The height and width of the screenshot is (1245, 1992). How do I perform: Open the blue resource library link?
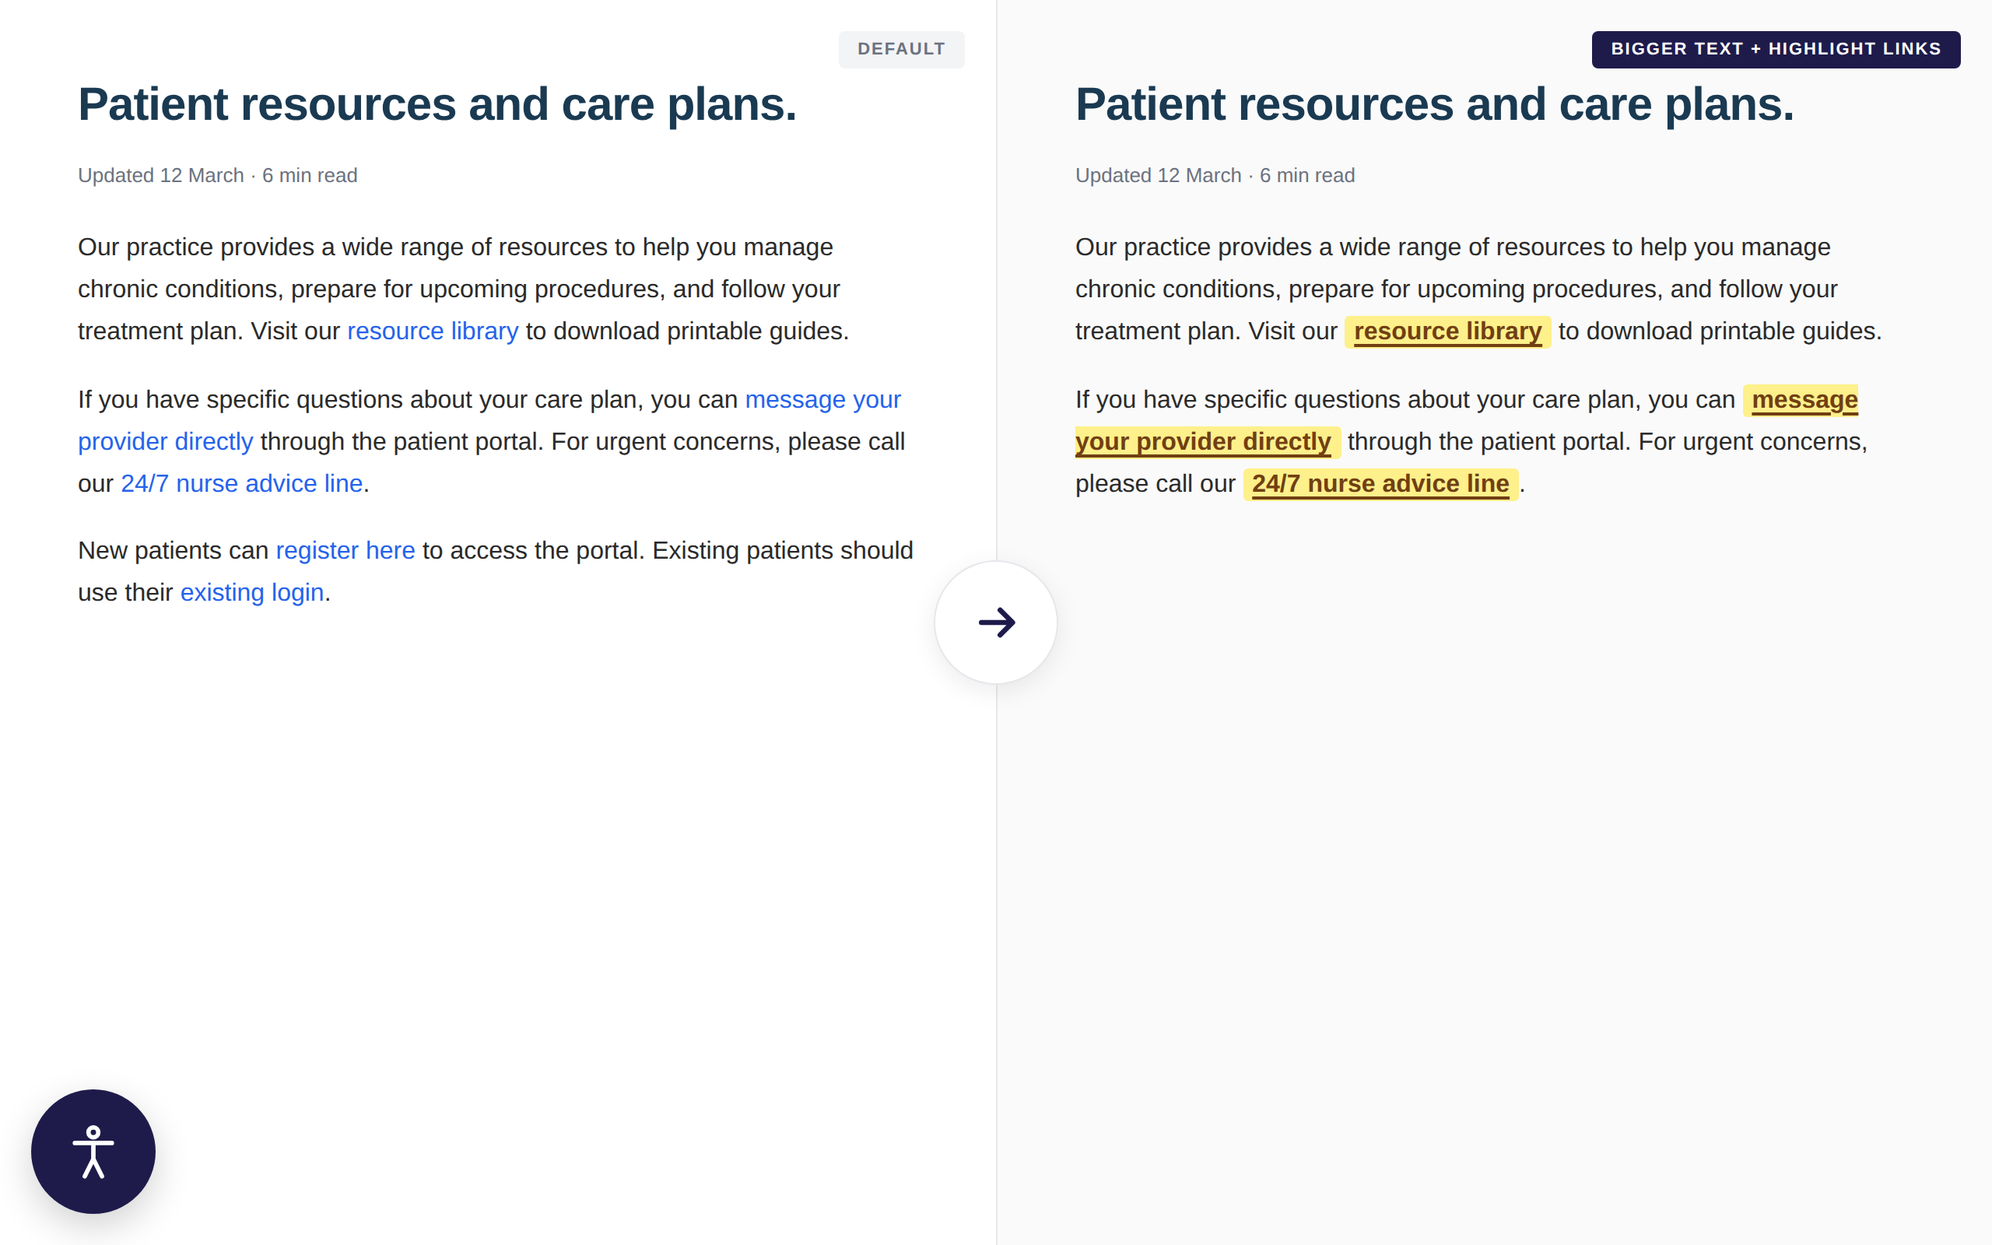(x=433, y=331)
